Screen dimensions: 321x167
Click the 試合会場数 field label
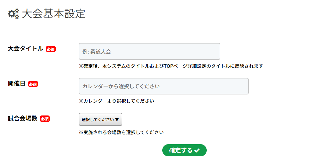[23, 118]
